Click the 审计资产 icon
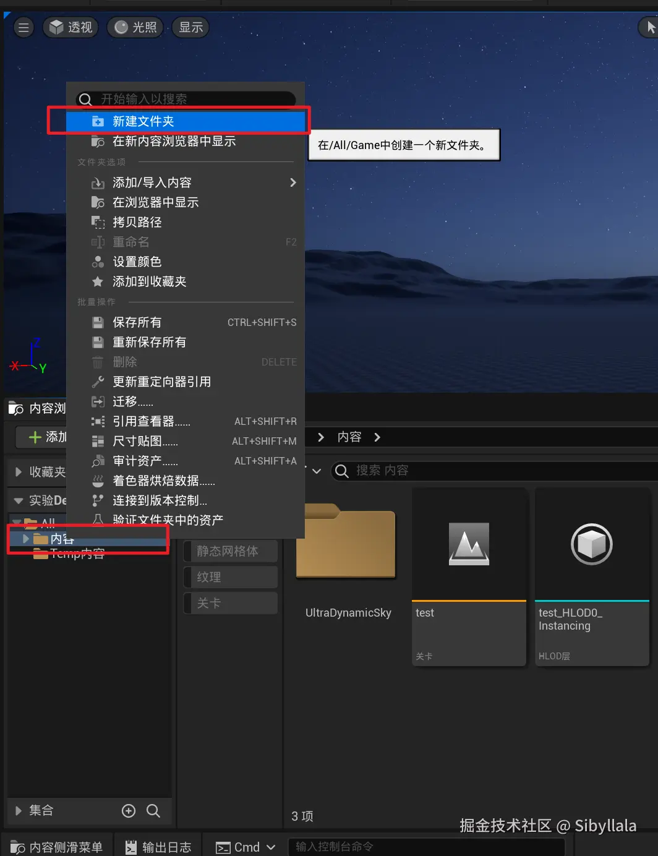The height and width of the screenshot is (856, 658). pyautogui.click(x=98, y=461)
